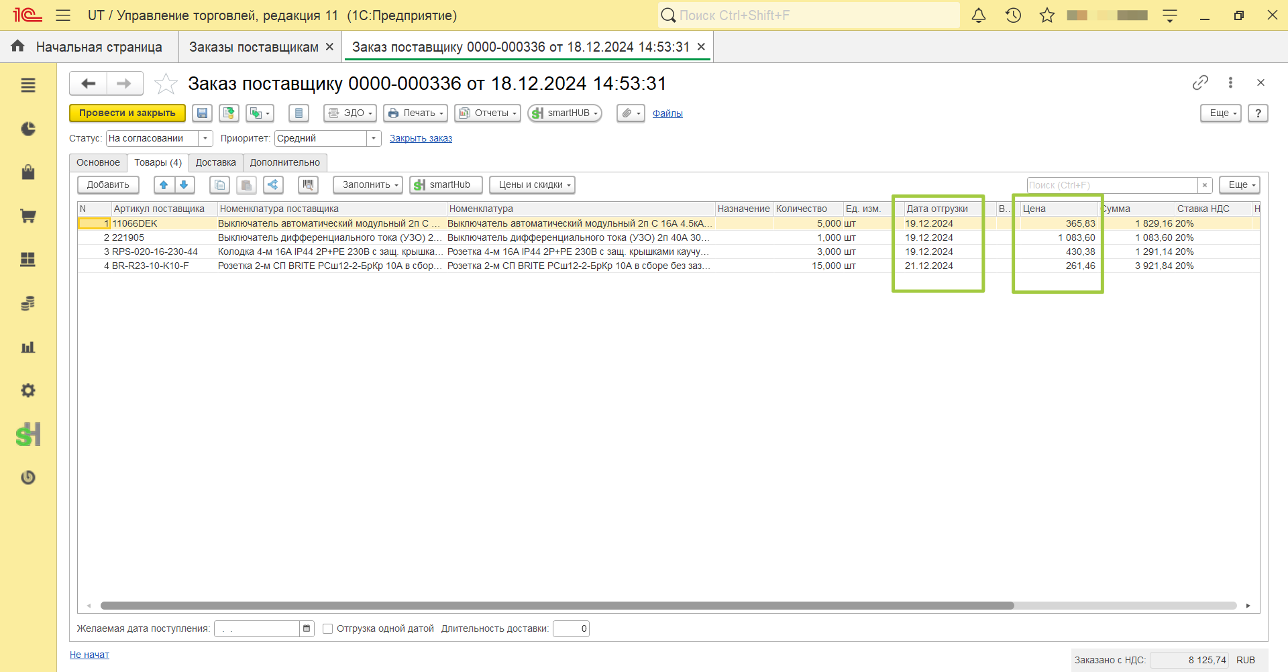This screenshot has height=672, width=1288.
Task: Click the save document diskette icon
Action: click(202, 113)
